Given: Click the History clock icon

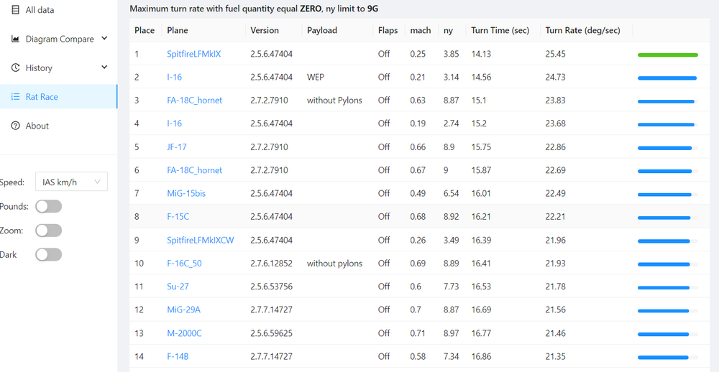Looking at the screenshot, I should click(x=15, y=68).
